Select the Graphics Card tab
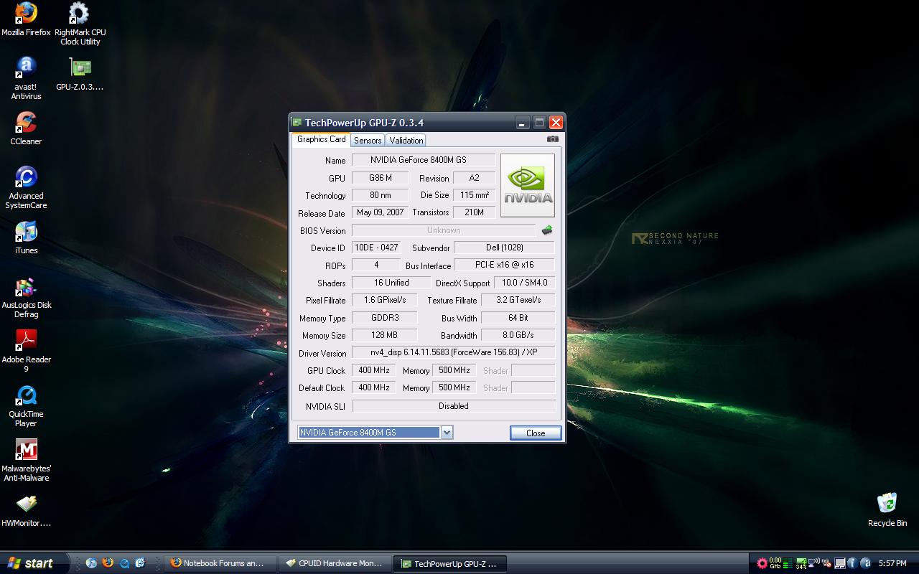 321,139
